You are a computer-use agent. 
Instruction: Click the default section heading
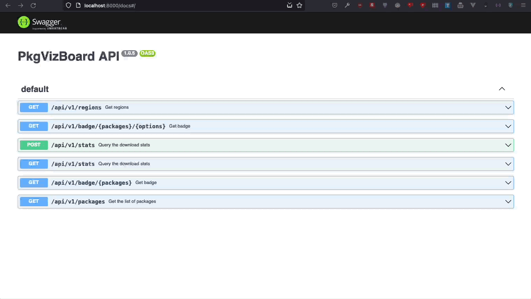pyautogui.click(x=35, y=89)
